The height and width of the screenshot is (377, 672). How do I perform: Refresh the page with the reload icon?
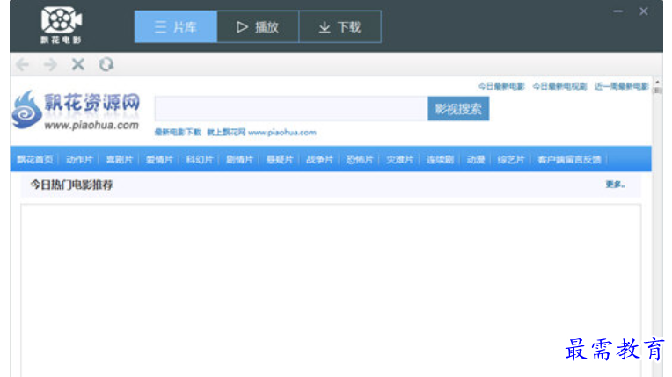click(x=106, y=64)
